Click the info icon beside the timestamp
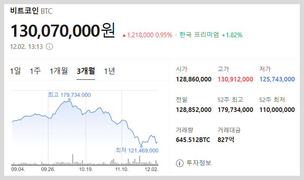 click(49, 46)
